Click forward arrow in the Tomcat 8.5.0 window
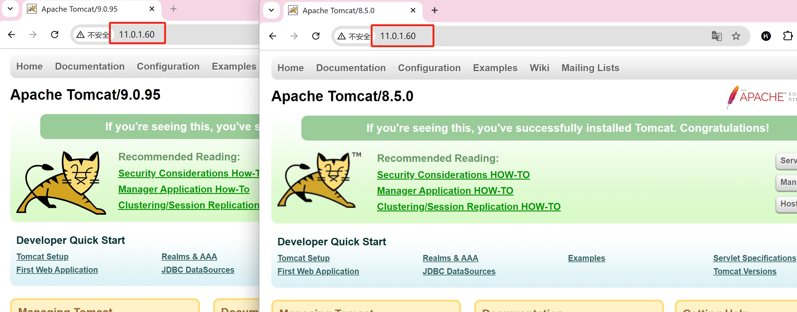 294,36
